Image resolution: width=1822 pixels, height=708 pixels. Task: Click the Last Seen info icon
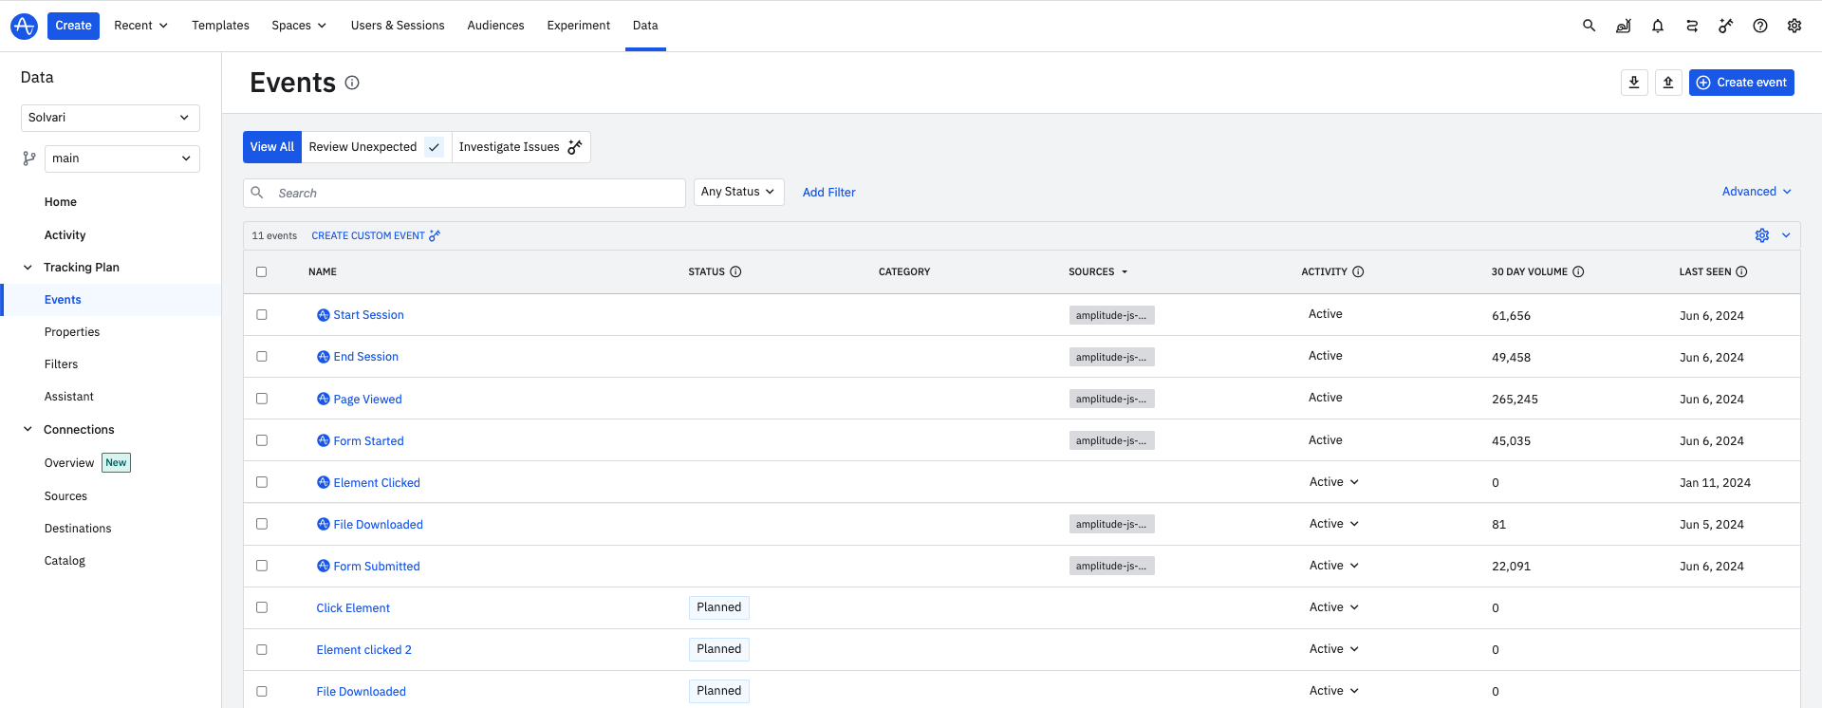click(x=1741, y=271)
